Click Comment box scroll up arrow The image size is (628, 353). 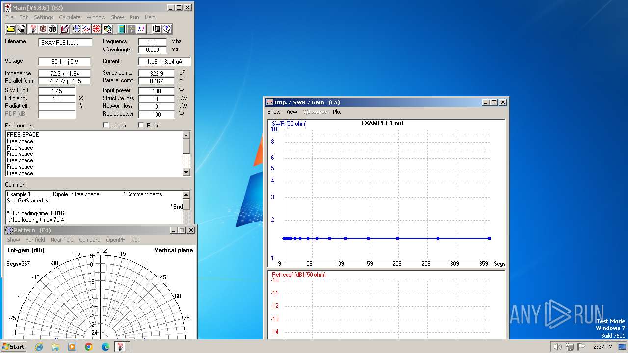click(186, 195)
